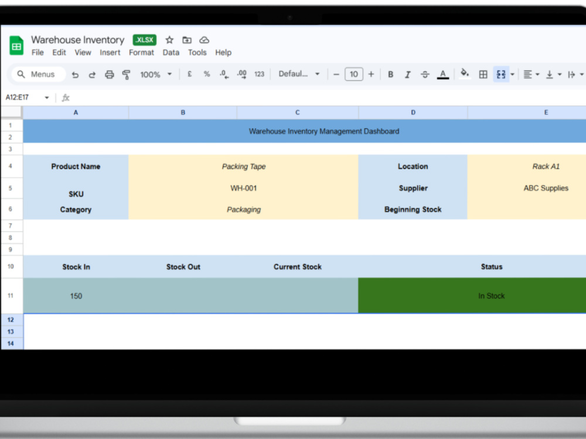
Task: Print the spreadsheet via printer icon
Action: click(109, 74)
